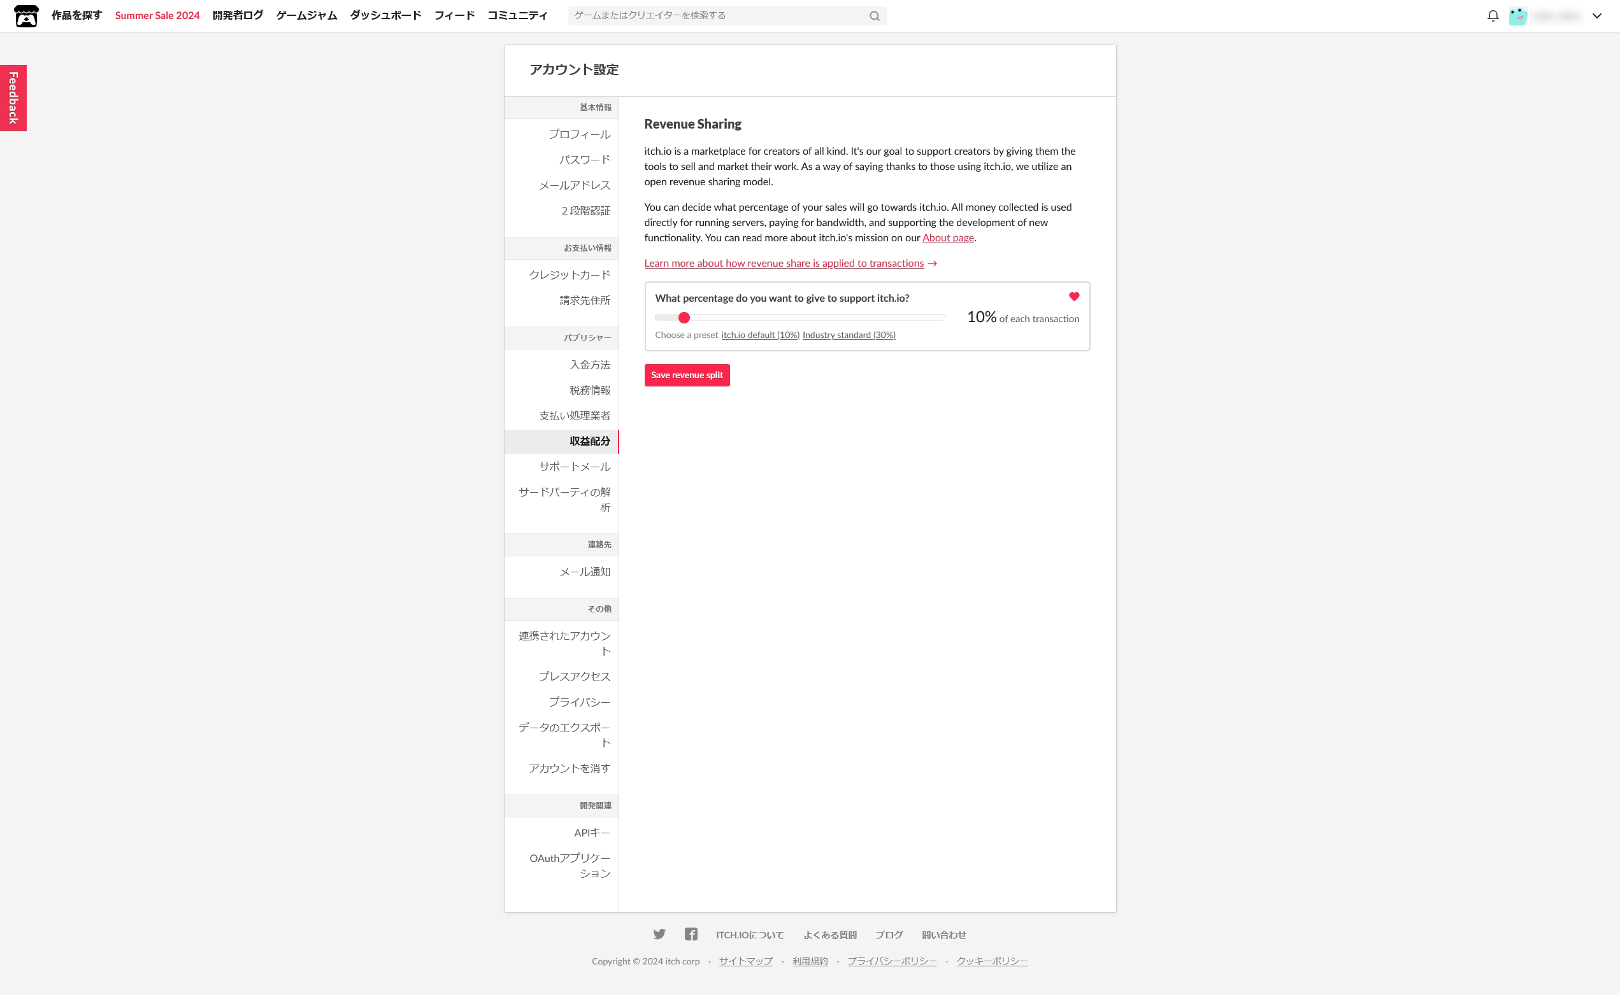Select the Industry standard (30%) preset
Screen dimensions: 1620x995
(x=848, y=335)
